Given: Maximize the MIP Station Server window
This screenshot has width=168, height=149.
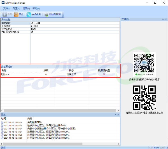Looking at the screenshot, I should coord(155,3).
